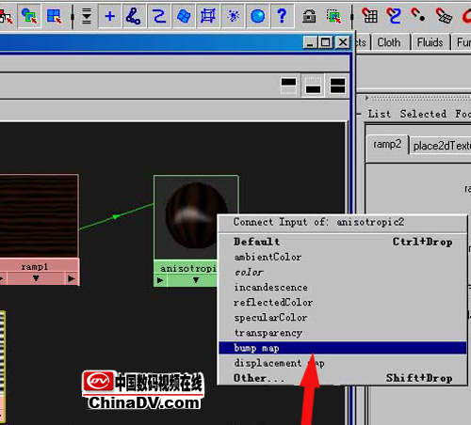The height and width of the screenshot is (425, 471).
Task: Open the Cloth shelf tab
Action: point(389,42)
